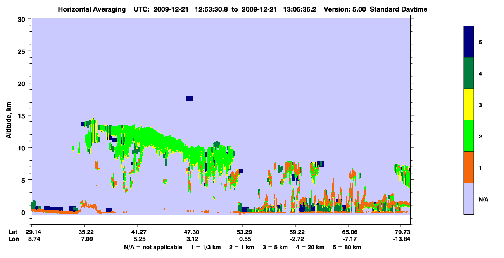Click the orange level 1 color swatch
The image size is (504, 258).
pyautogui.click(x=469, y=167)
